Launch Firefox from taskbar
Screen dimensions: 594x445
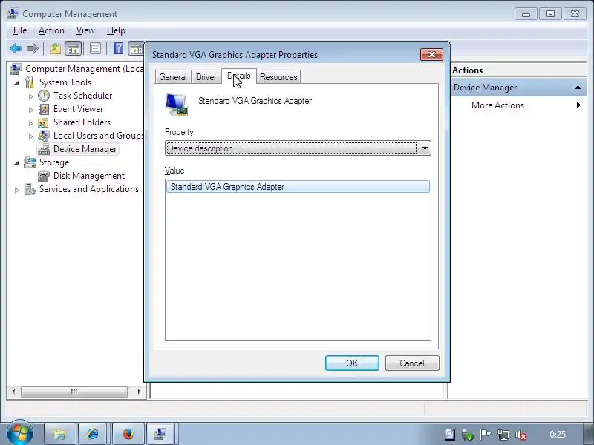128,434
